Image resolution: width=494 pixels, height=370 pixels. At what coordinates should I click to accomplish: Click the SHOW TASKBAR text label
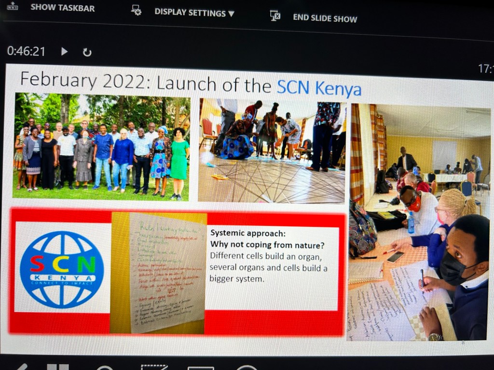click(62, 8)
